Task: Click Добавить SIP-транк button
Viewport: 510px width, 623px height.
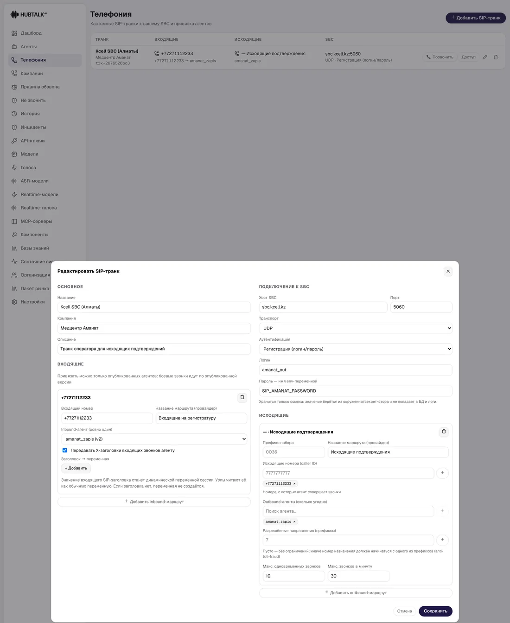Action: pyautogui.click(x=476, y=18)
